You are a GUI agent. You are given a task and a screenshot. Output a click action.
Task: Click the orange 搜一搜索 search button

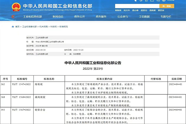(167, 6)
